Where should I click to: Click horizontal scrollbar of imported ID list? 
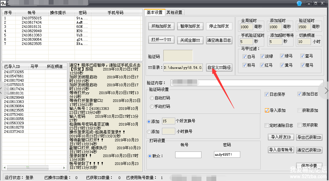28,168
